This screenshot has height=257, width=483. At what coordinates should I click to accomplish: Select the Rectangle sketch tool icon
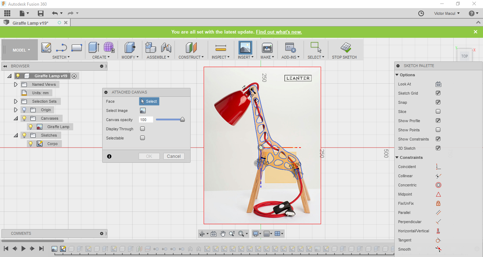coord(77,47)
